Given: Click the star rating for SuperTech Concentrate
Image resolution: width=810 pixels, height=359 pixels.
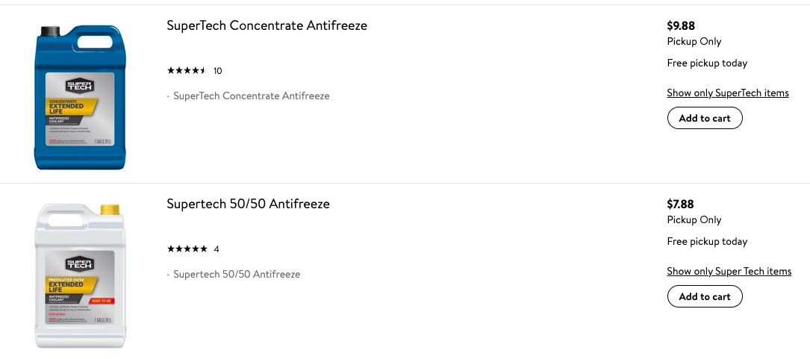Looking at the screenshot, I should pyautogui.click(x=186, y=71).
